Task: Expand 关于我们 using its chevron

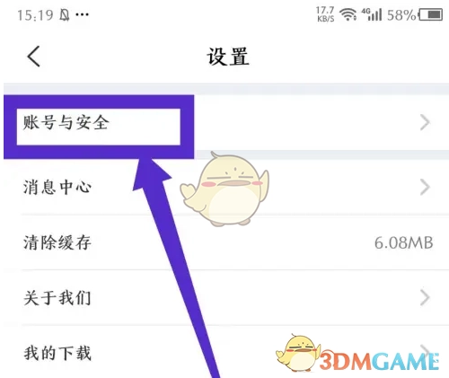Action: (425, 297)
